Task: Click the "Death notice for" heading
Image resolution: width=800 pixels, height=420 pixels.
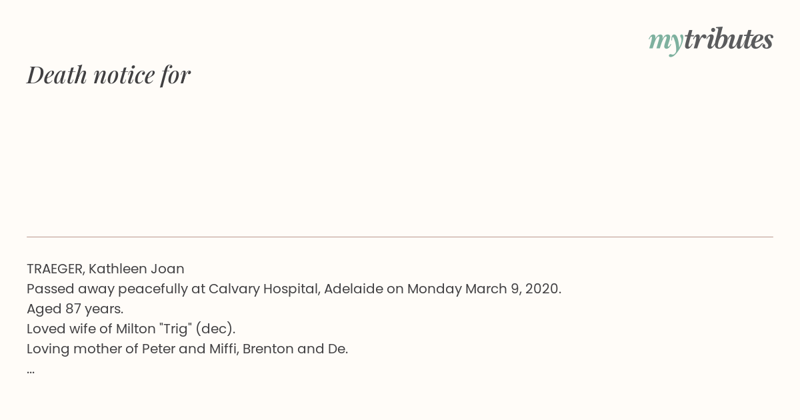Action: coord(109,75)
